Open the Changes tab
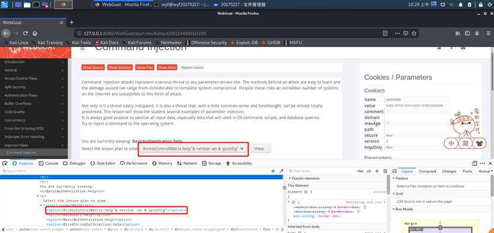 pyautogui.click(x=449, y=171)
